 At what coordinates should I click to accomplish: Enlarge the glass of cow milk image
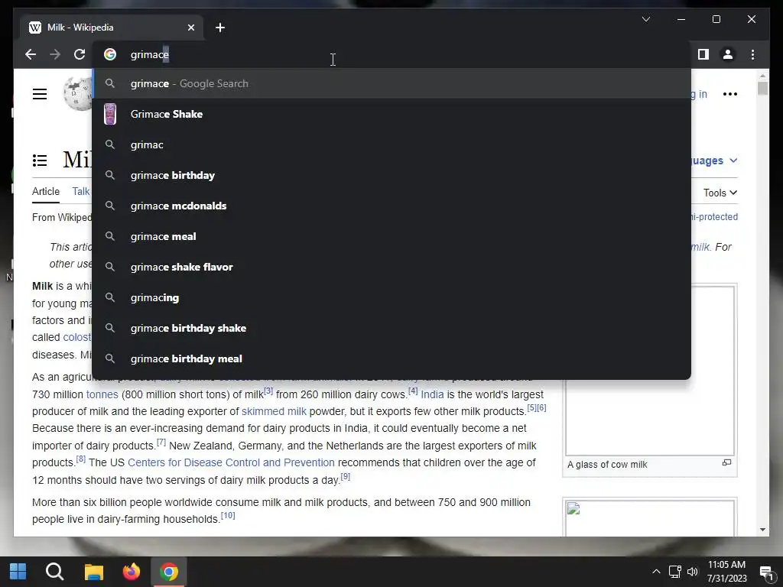tap(726, 462)
